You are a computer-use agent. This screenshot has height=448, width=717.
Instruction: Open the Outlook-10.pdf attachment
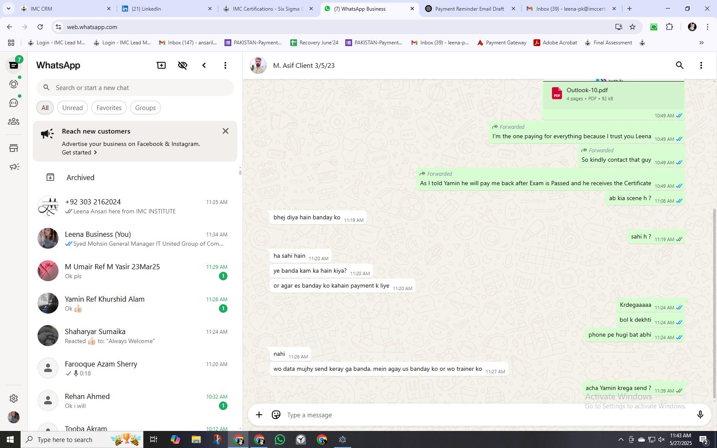pos(613,94)
